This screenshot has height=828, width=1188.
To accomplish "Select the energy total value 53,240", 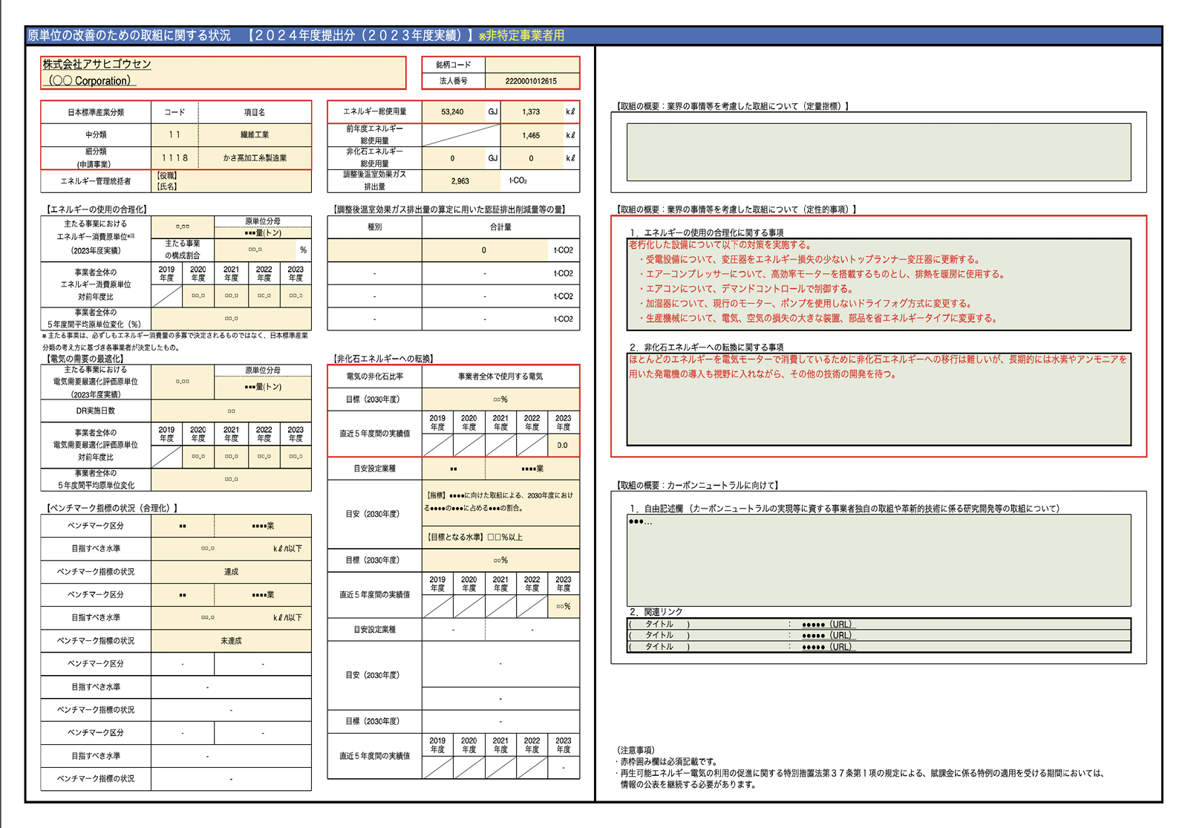I will click(x=453, y=112).
